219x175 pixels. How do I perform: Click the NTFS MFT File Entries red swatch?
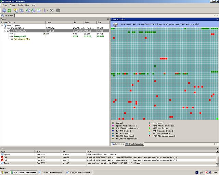(150, 126)
